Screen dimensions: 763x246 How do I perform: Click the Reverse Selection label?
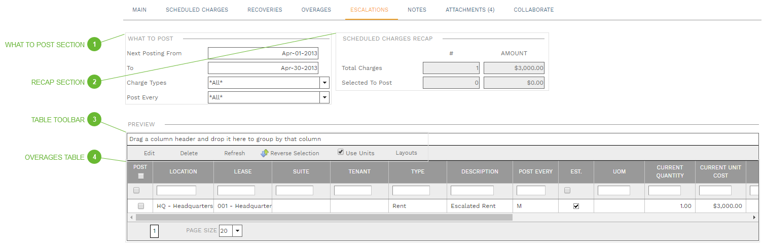[x=295, y=153]
